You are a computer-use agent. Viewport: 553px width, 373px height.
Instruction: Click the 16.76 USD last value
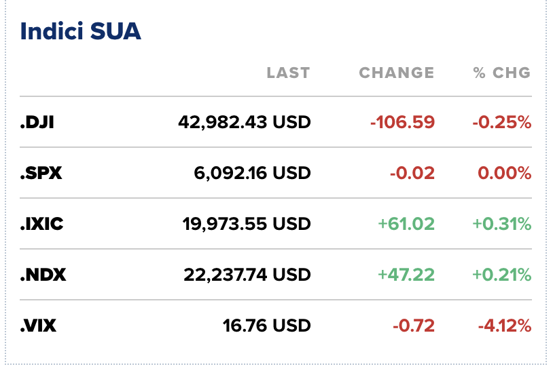pyautogui.click(x=267, y=326)
